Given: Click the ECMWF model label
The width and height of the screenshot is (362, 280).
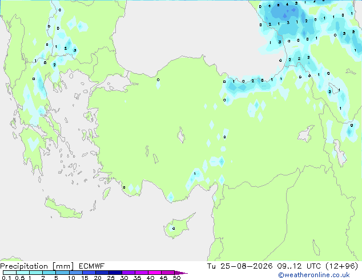Looking at the screenshot, I should [x=91, y=266].
